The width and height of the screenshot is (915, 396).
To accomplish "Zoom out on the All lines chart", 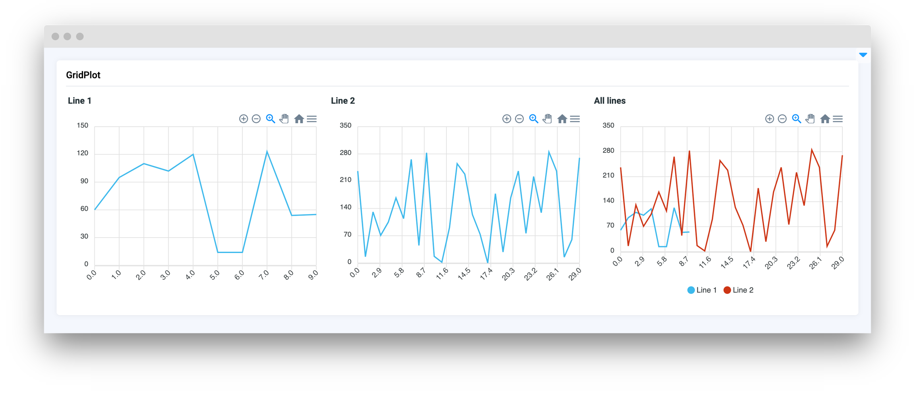I will (x=782, y=119).
